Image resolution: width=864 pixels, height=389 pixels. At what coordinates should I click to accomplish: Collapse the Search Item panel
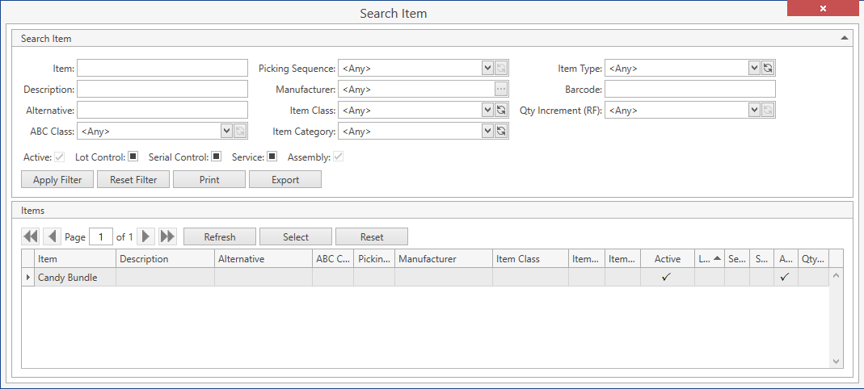point(844,39)
